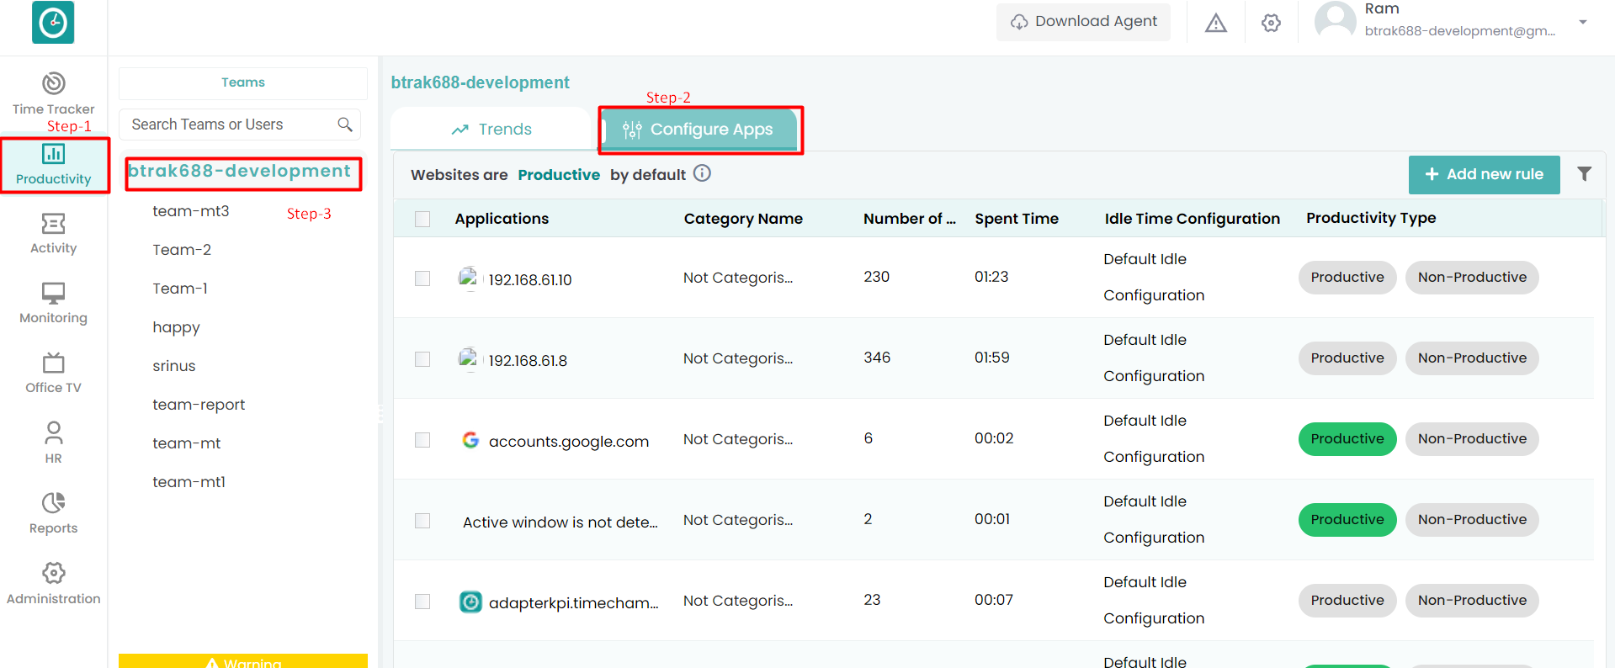Screen dimensions: 1615x668
Task: Check the box for 192.168.61.10
Action: (x=422, y=278)
